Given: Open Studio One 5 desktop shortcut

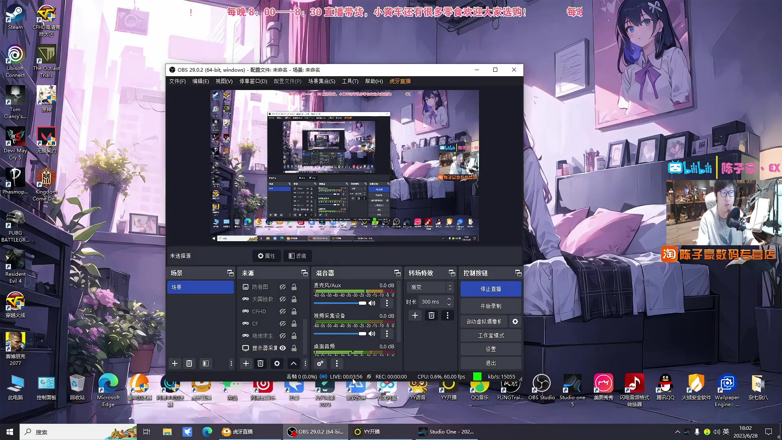Looking at the screenshot, I should [x=572, y=390].
